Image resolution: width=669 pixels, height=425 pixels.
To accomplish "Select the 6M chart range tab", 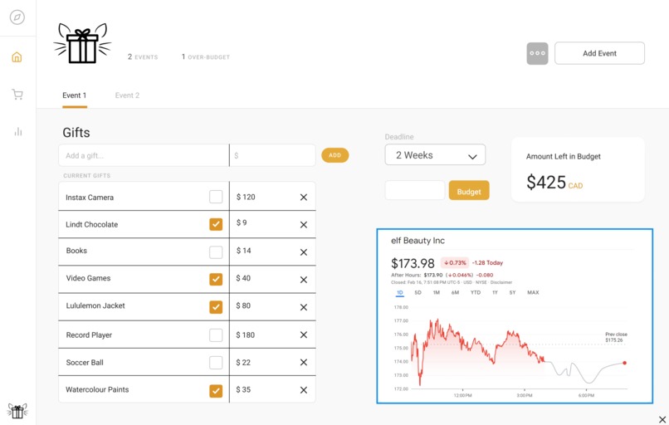I will coord(455,293).
